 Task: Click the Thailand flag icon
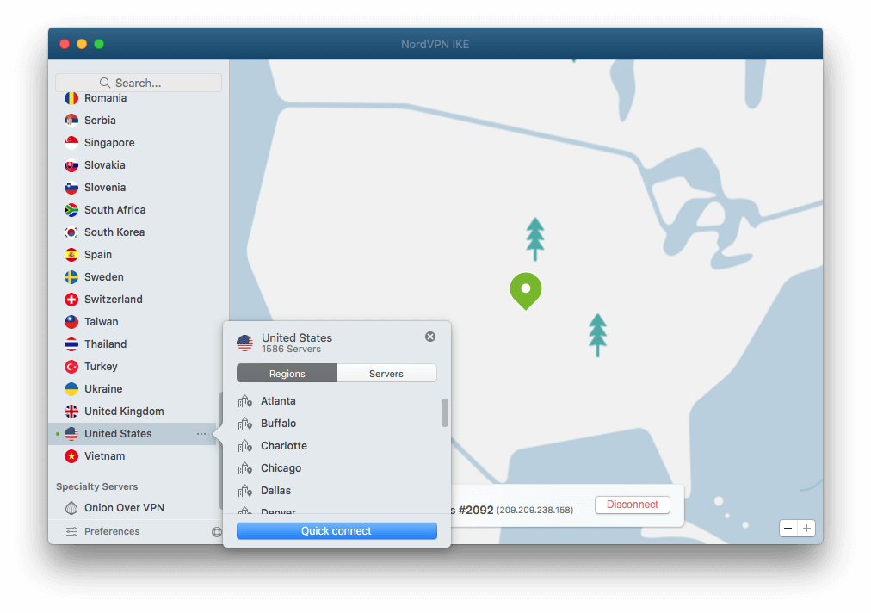pyautogui.click(x=71, y=344)
